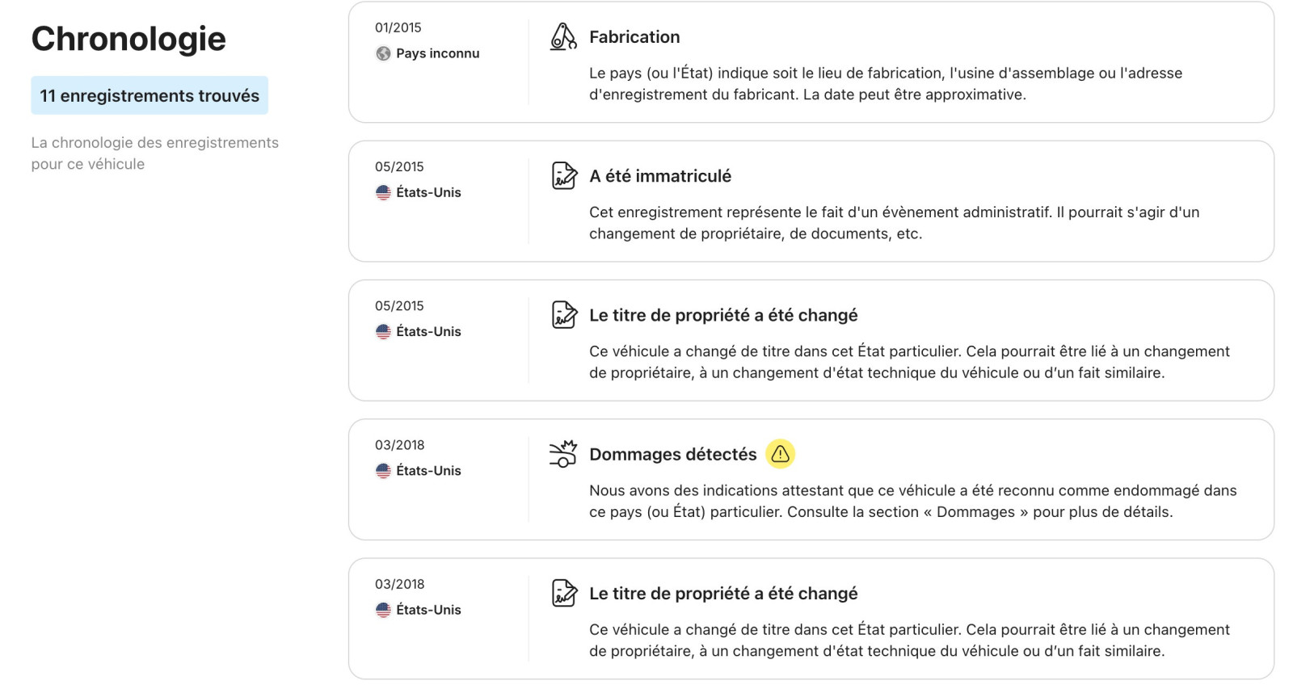
Task: Click the damage description mentioning section Dommages
Action: click(913, 501)
